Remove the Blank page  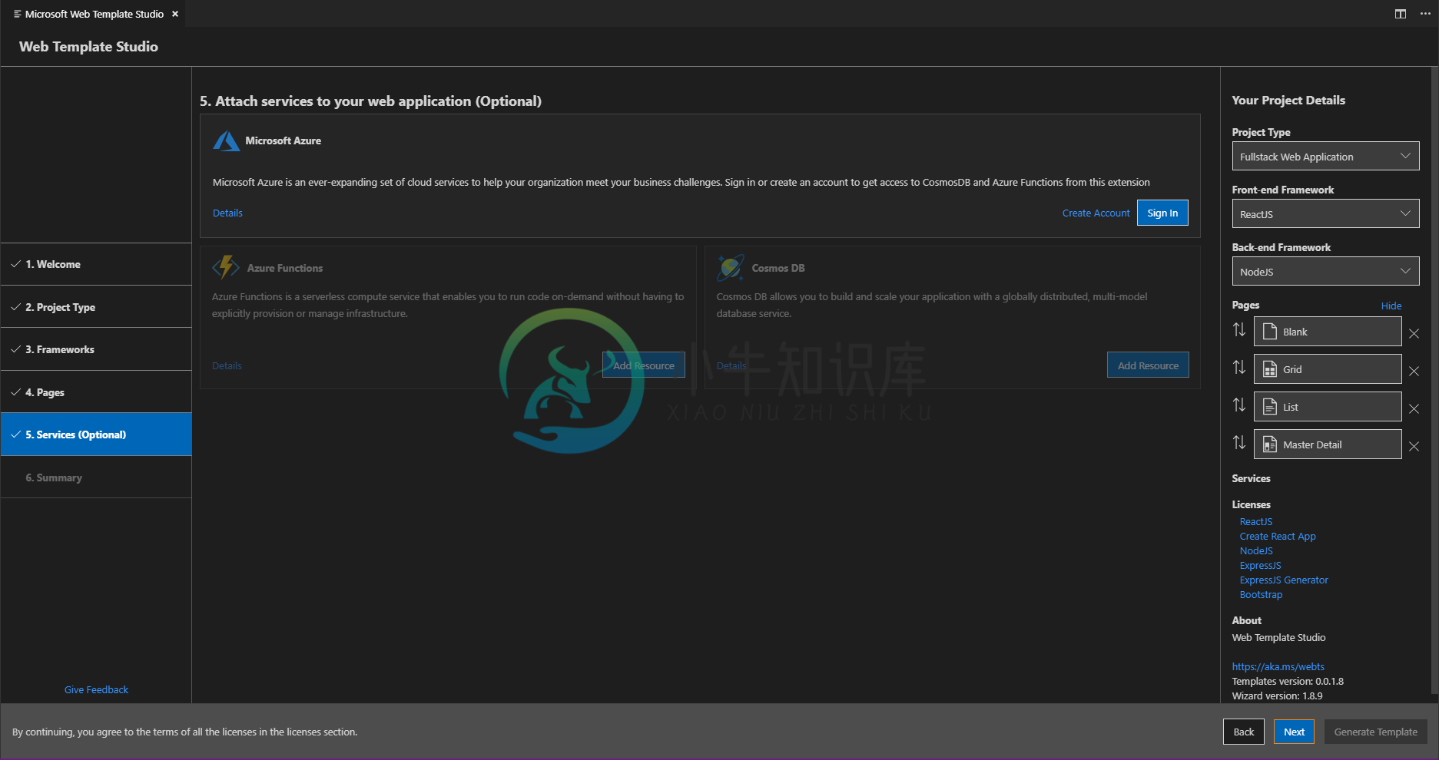pyautogui.click(x=1414, y=333)
